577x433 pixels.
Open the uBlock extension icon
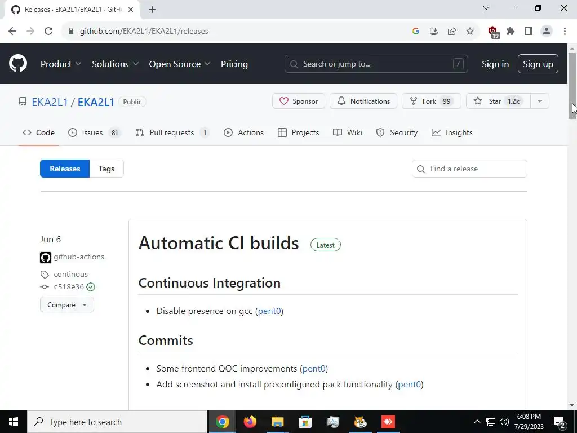coord(493,32)
